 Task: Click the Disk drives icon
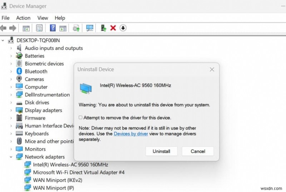(19, 103)
